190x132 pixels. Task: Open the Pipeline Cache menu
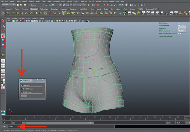coord(114,1)
